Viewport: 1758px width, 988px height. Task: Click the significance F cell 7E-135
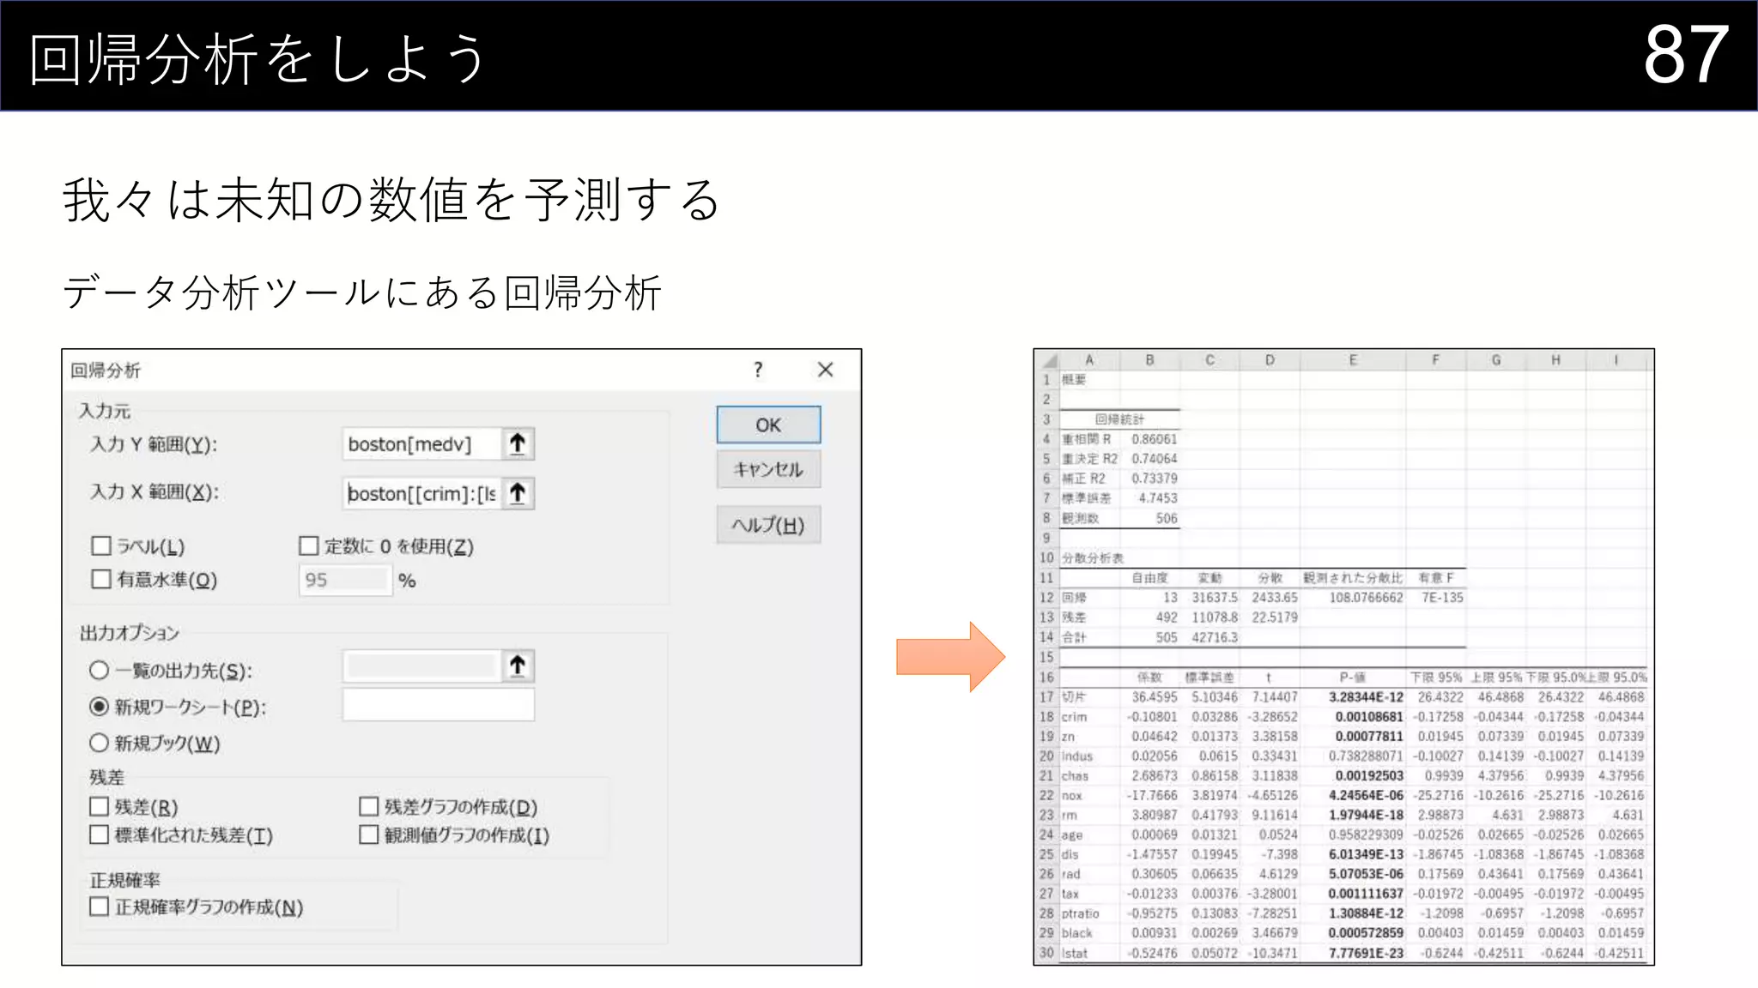tap(1436, 598)
